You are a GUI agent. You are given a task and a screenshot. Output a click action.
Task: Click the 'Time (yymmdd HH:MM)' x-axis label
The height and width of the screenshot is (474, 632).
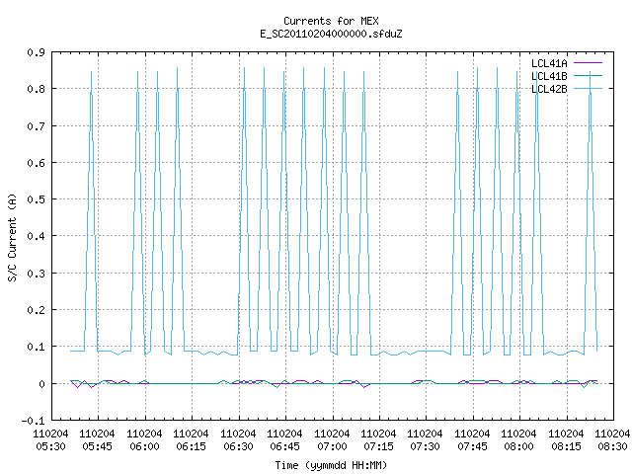coord(331,465)
